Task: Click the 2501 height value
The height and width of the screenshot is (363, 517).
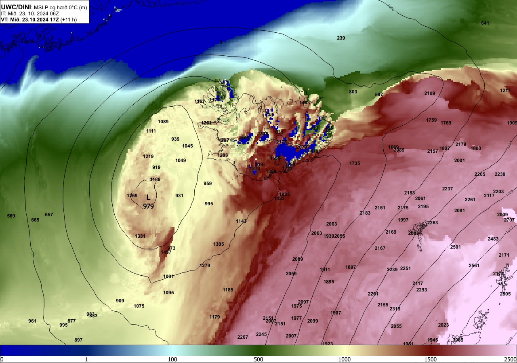Action: click(456, 247)
